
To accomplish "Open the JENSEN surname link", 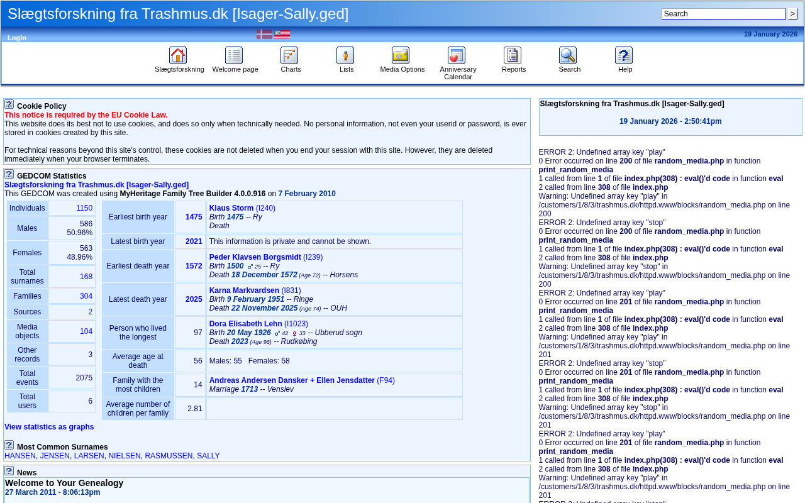I will coord(55,456).
